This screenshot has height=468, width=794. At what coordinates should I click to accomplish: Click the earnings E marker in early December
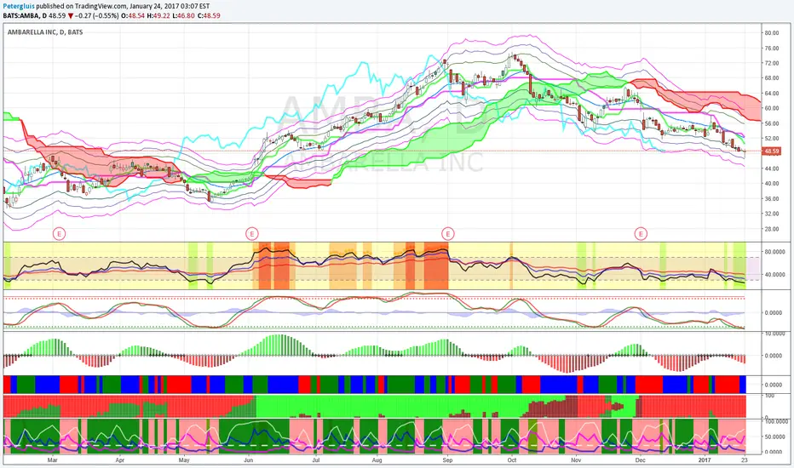click(641, 234)
